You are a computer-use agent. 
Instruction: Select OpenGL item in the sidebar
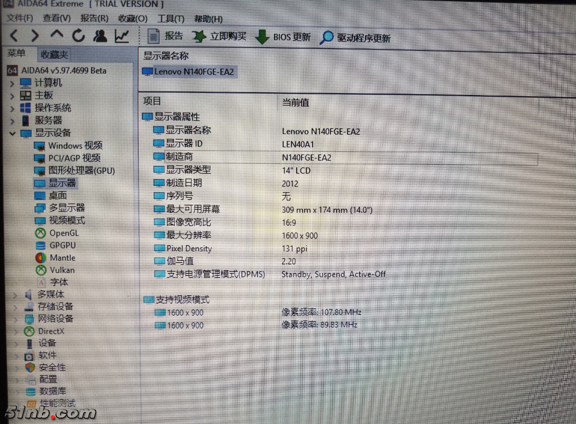pyautogui.click(x=64, y=233)
